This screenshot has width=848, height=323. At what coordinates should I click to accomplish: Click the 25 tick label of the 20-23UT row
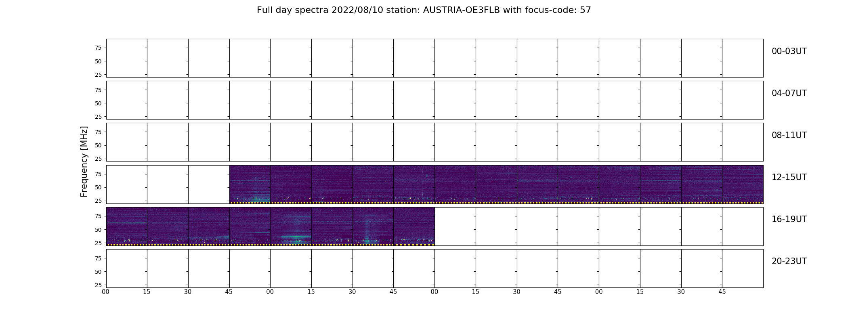[98, 285]
